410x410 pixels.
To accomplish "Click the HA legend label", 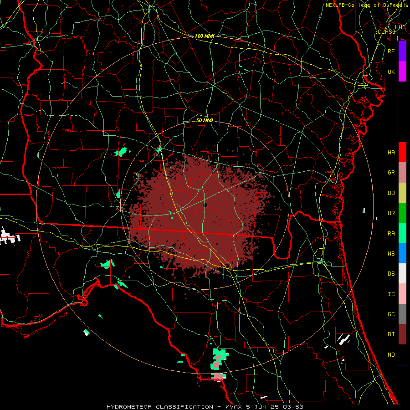I will click(x=391, y=153).
